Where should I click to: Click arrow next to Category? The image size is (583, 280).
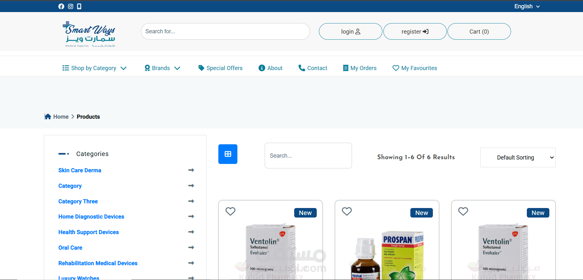click(x=191, y=186)
